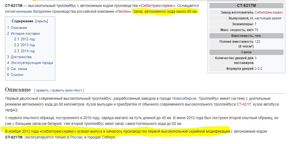The width and height of the screenshot is (289, 144).
Task: Click infobox label «Выпускался, гг.»
Action: coord(241,18)
